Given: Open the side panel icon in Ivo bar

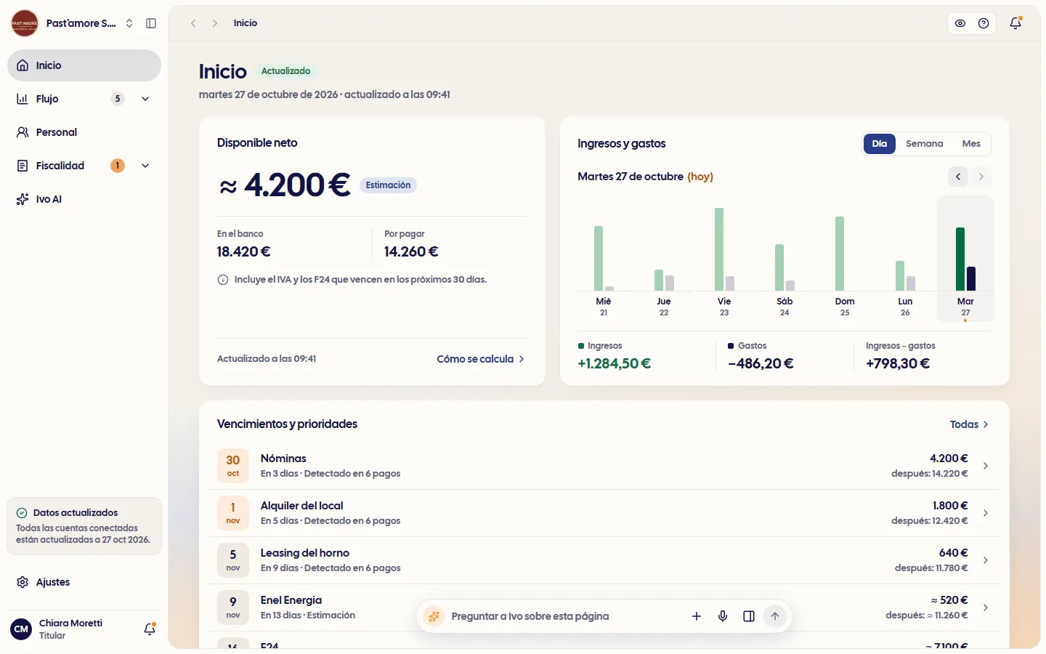Looking at the screenshot, I should click(x=749, y=616).
